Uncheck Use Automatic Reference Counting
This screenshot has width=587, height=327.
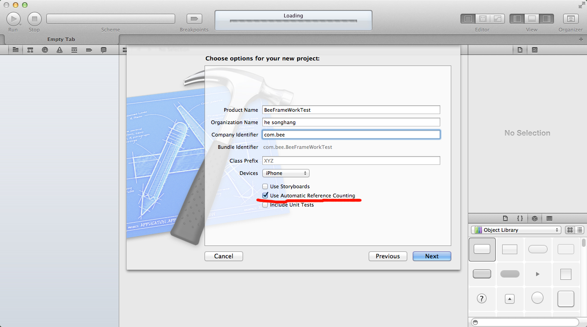pos(265,196)
